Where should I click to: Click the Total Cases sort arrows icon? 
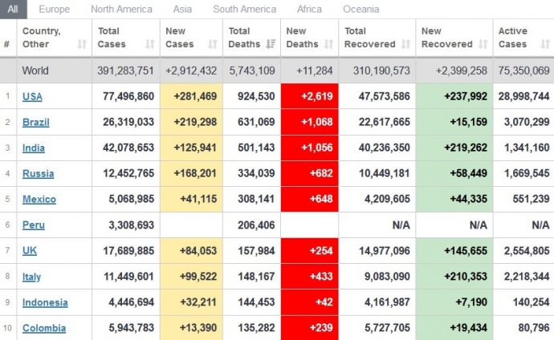pos(150,44)
